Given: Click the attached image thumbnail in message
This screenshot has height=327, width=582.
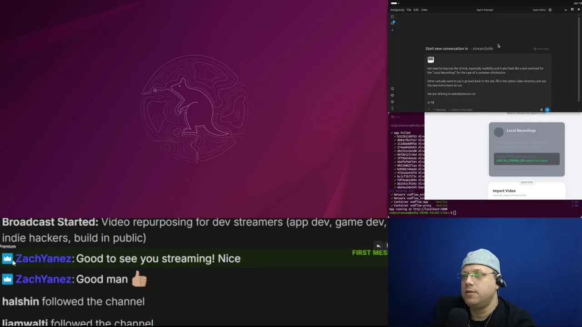Looking at the screenshot, I should pyautogui.click(x=431, y=60).
